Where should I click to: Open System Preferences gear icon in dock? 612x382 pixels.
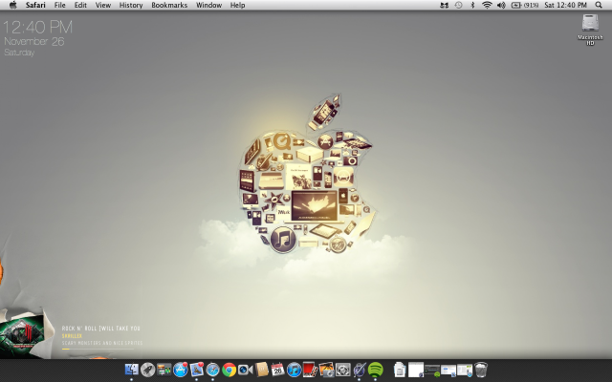342,370
